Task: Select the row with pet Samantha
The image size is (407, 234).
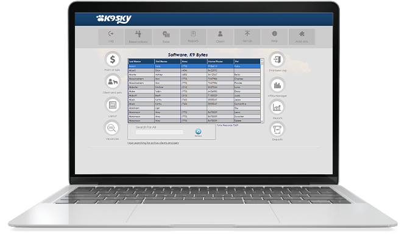Action: tap(194, 104)
